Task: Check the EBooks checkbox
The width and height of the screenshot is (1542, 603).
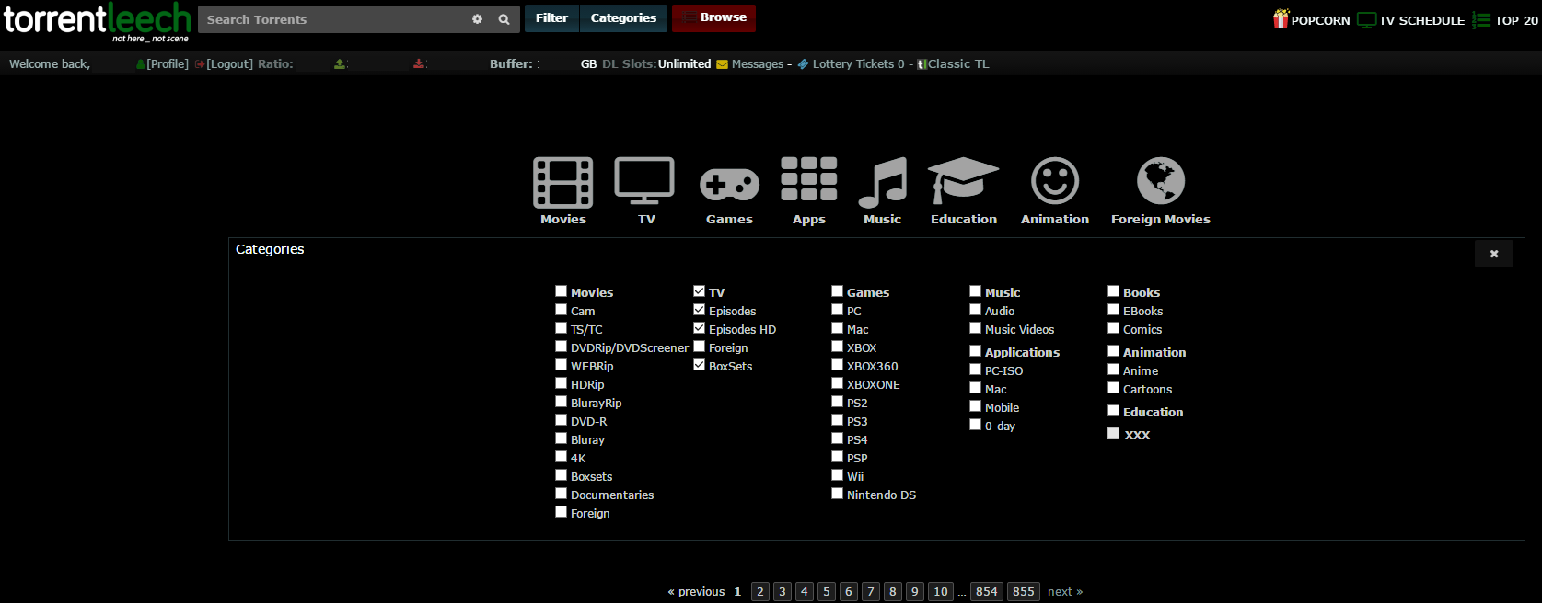Action: coord(1113,310)
